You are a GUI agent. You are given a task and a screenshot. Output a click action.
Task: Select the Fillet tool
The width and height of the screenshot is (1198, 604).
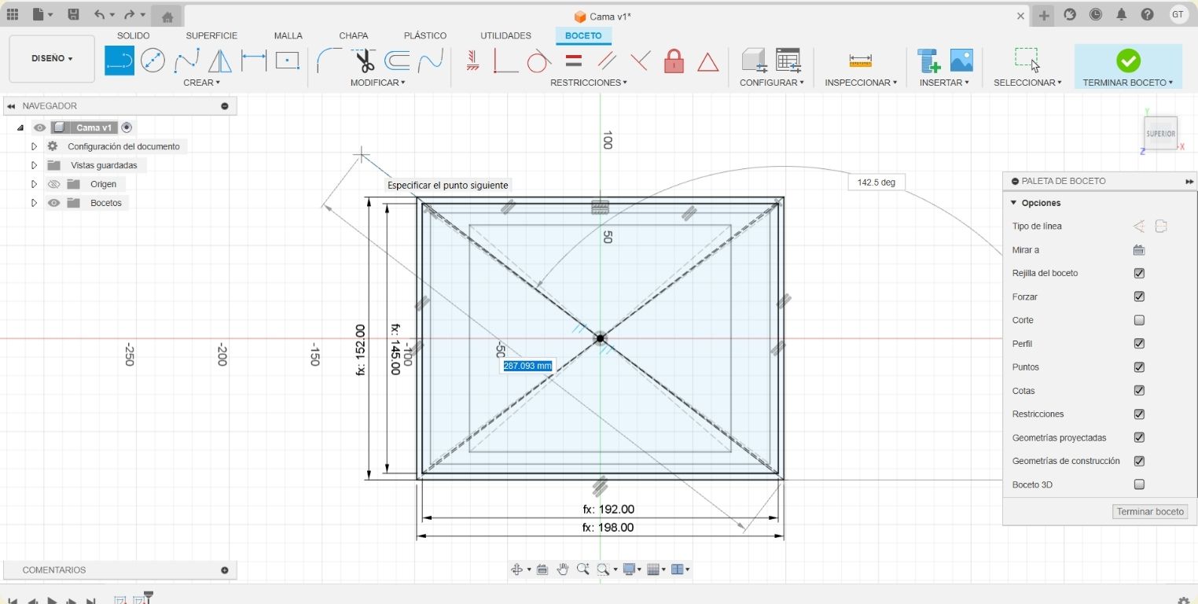pyautogui.click(x=329, y=61)
